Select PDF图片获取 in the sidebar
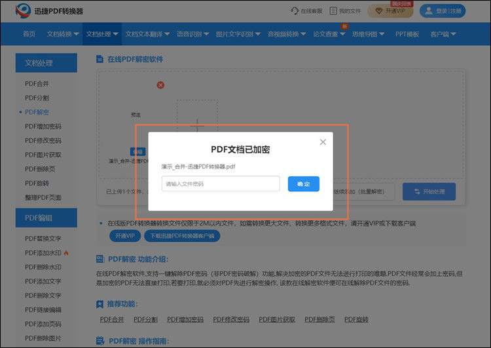The height and width of the screenshot is (348, 491). pyautogui.click(x=43, y=155)
